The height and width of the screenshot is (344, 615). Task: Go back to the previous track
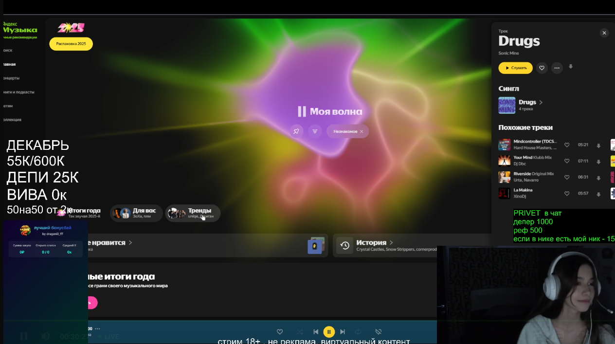(x=316, y=332)
